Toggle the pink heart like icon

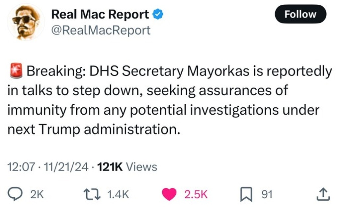pyautogui.click(x=169, y=194)
